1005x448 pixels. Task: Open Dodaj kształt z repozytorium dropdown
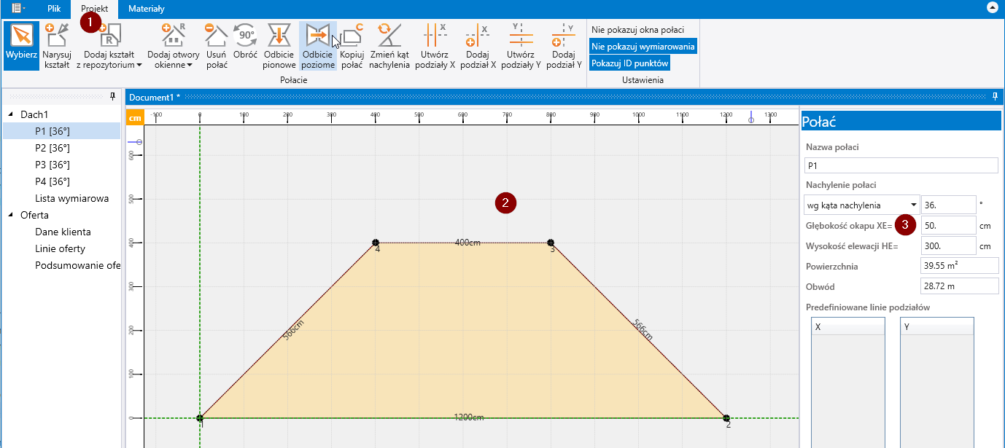point(109,45)
